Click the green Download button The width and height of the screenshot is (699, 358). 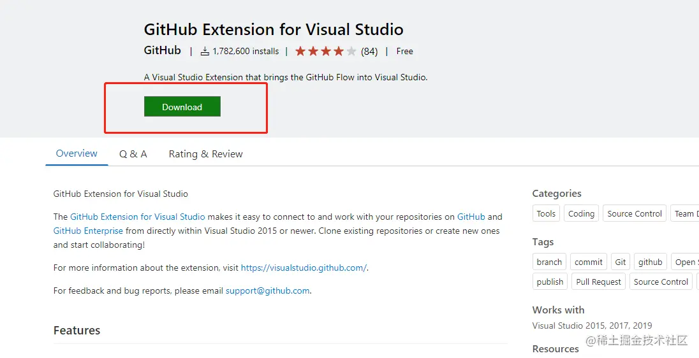[182, 107]
